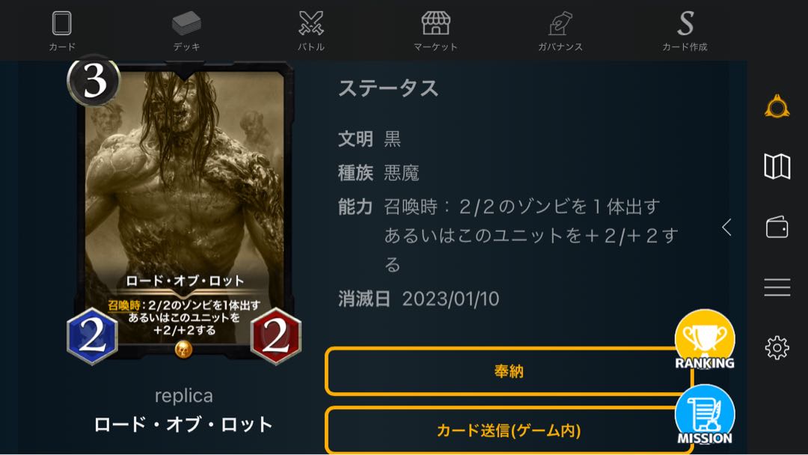Open the settings gear icon

(777, 348)
